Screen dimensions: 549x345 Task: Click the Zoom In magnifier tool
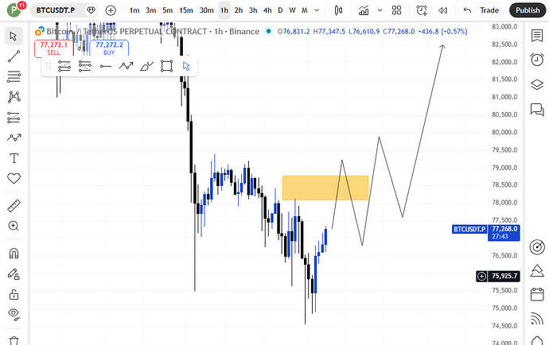coord(14,226)
